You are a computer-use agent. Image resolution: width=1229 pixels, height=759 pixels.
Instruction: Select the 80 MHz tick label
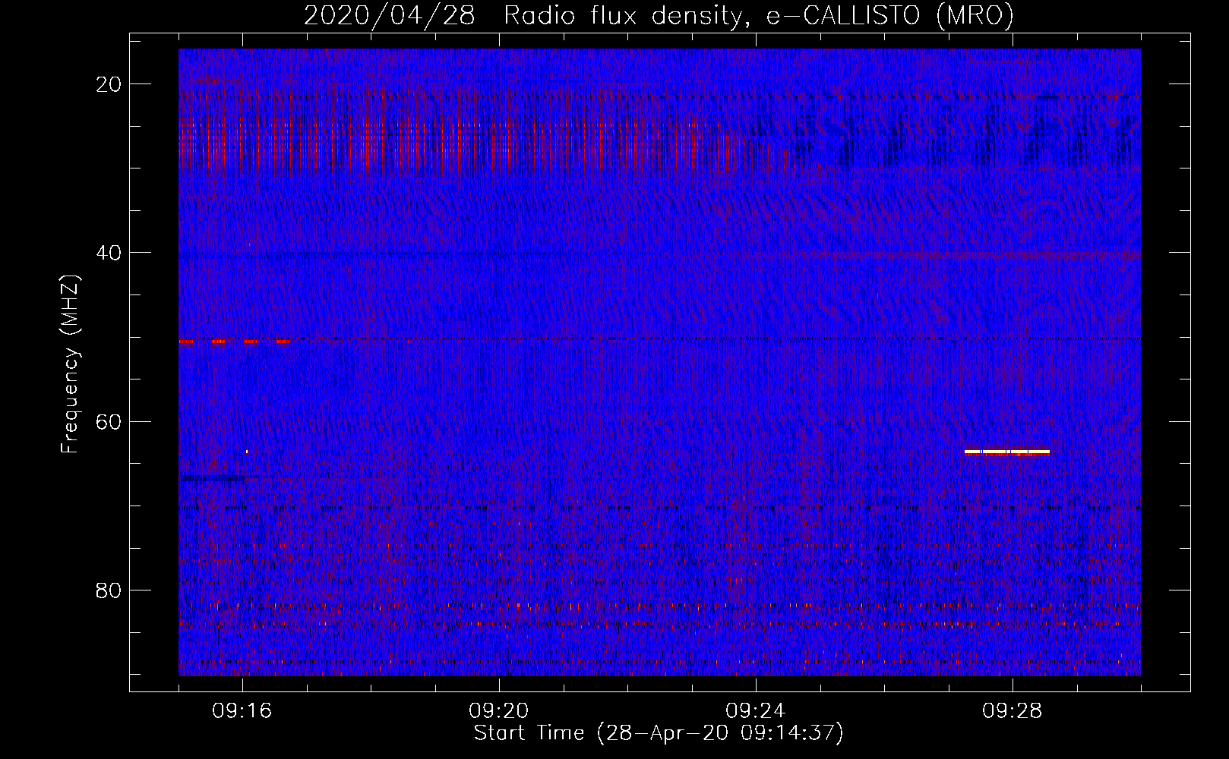click(x=109, y=591)
